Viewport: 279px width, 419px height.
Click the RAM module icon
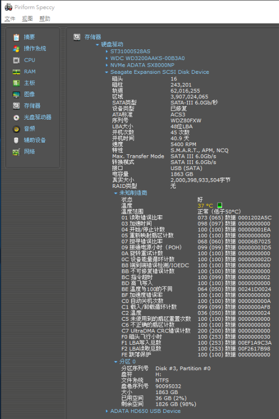pos(16,72)
